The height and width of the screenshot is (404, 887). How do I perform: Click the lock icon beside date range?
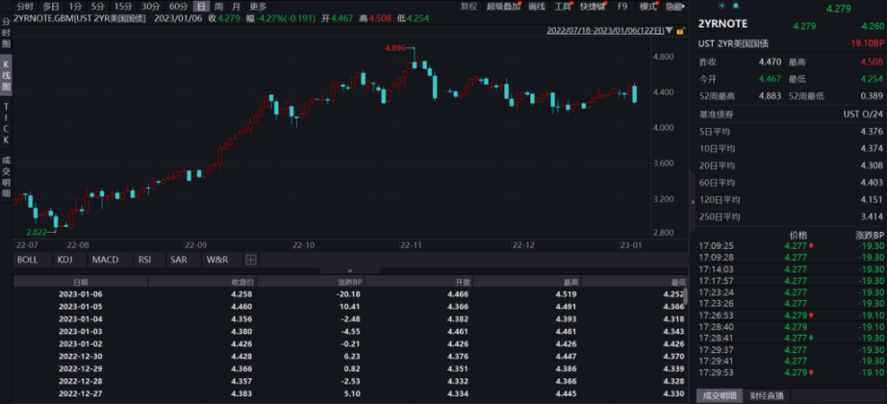(681, 32)
